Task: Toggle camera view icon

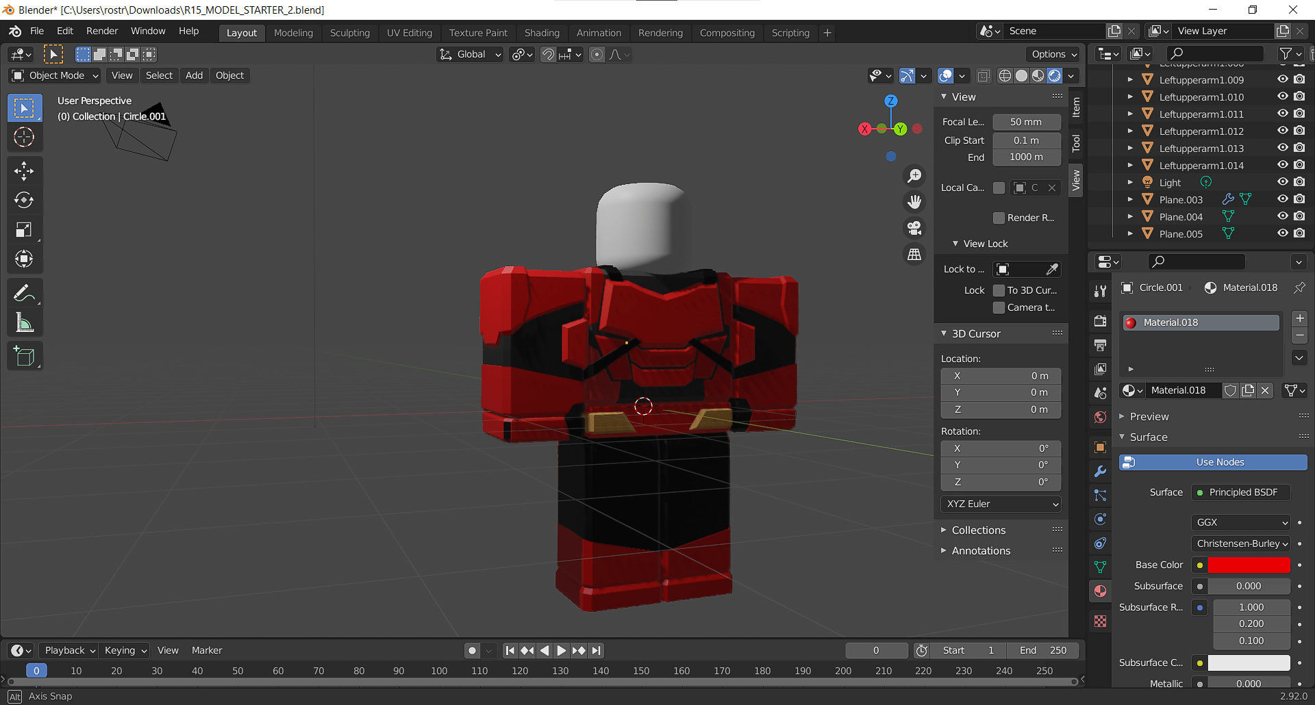Action: [x=914, y=228]
